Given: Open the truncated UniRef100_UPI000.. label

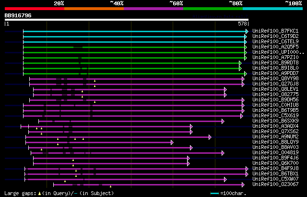Looking at the screenshot, I should point(278,52).
